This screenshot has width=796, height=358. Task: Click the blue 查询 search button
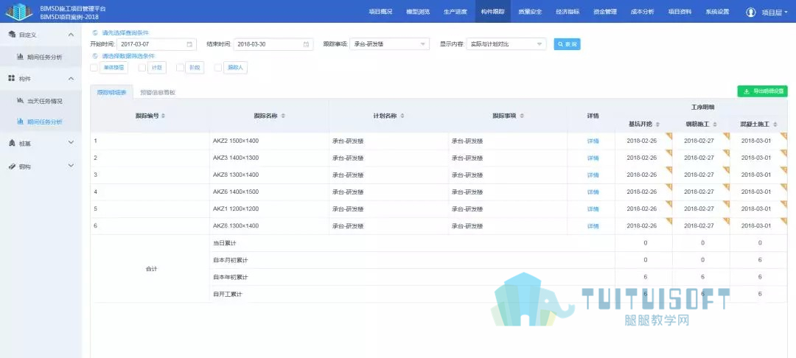[567, 44]
